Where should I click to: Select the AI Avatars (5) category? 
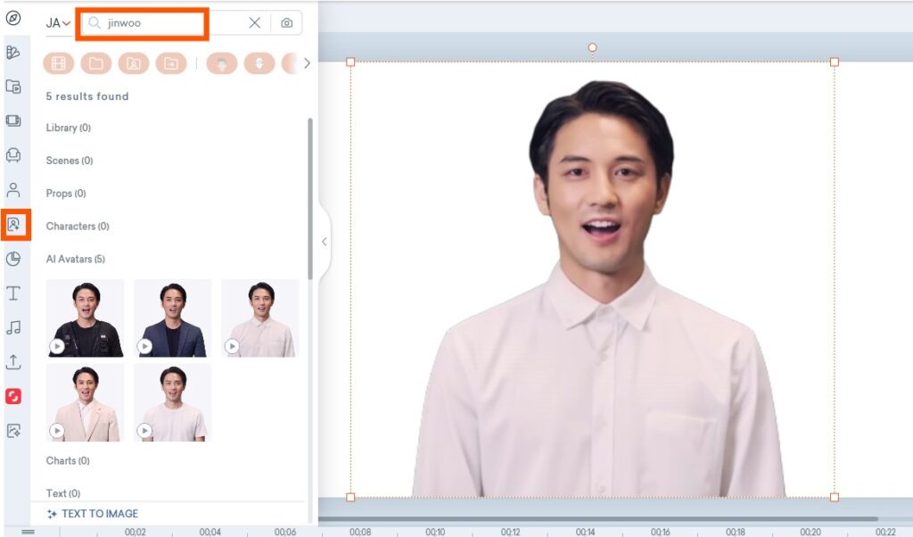click(75, 259)
